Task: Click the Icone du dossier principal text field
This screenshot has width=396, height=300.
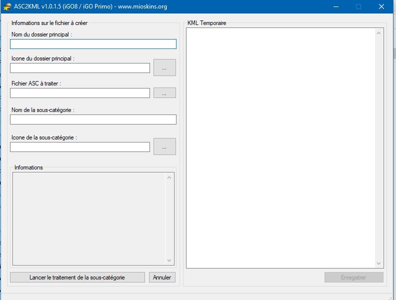Action: [80, 68]
